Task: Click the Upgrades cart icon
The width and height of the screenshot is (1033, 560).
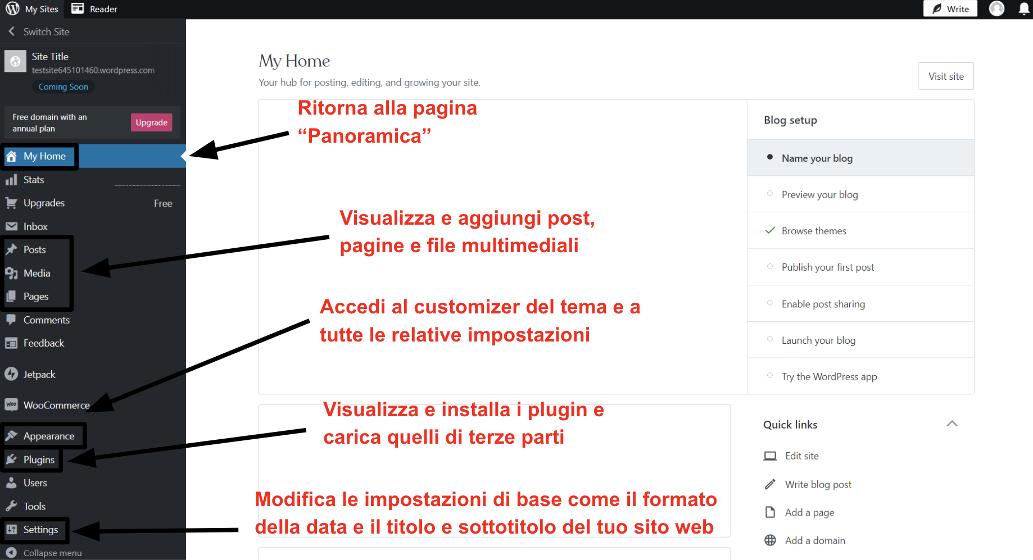Action: click(11, 203)
